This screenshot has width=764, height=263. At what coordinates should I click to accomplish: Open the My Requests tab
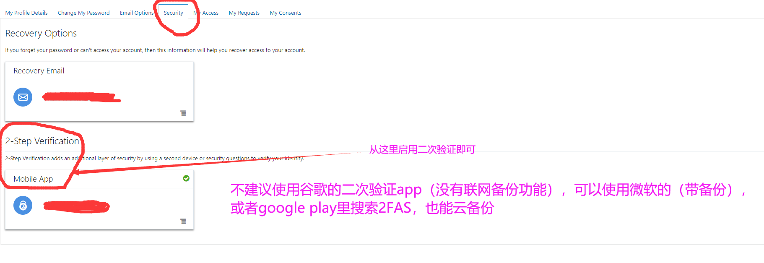click(x=244, y=13)
